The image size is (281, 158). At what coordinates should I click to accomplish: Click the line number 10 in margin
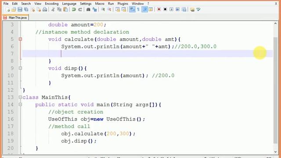11,75
